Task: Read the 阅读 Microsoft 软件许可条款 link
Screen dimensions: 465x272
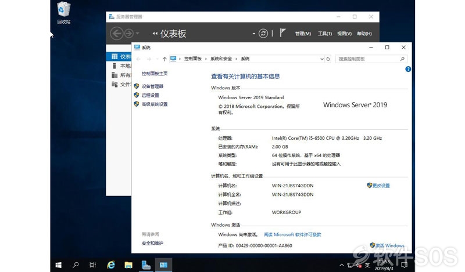Action: tap(292, 234)
